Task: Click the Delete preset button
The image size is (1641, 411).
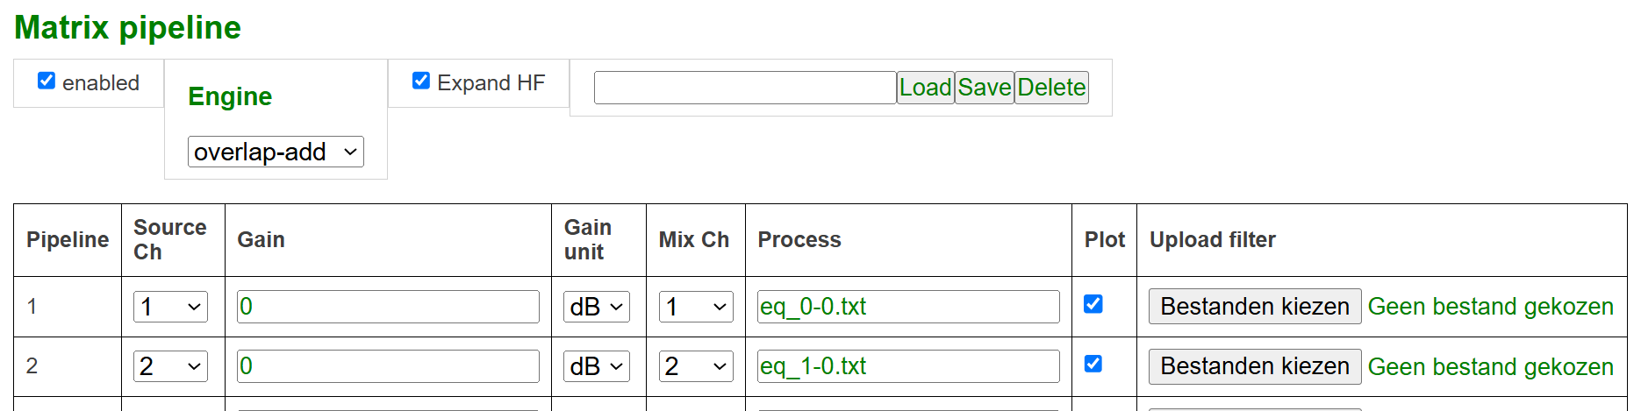Action: click(1051, 88)
